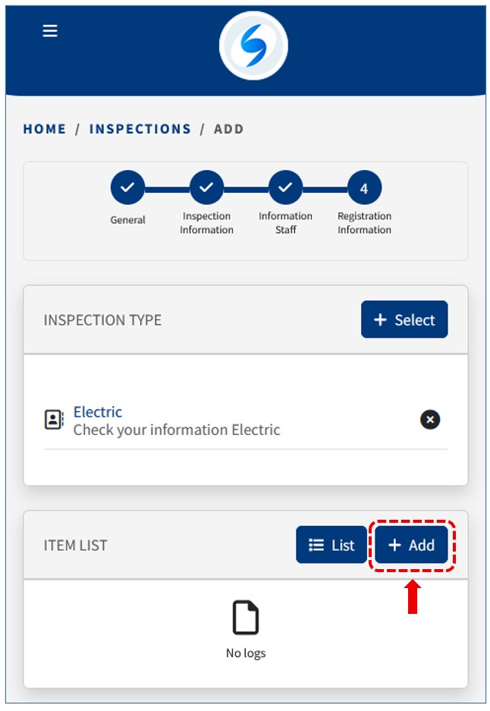The height and width of the screenshot is (711, 490).
Task: Select step 4 Registration Information
Action: tap(364, 187)
